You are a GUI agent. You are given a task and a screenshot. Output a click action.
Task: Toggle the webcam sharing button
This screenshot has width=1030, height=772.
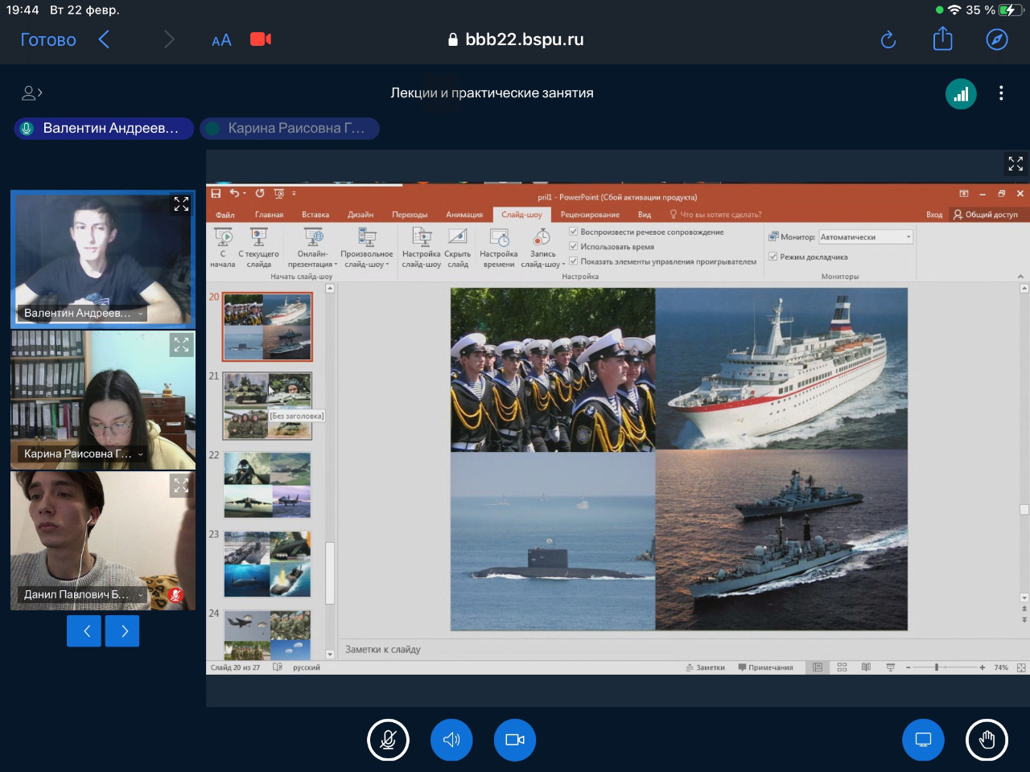pyautogui.click(x=515, y=740)
